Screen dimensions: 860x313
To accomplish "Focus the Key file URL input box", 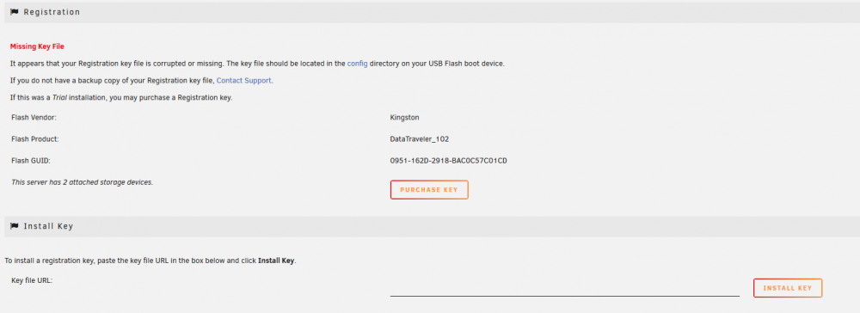I will [x=565, y=288].
